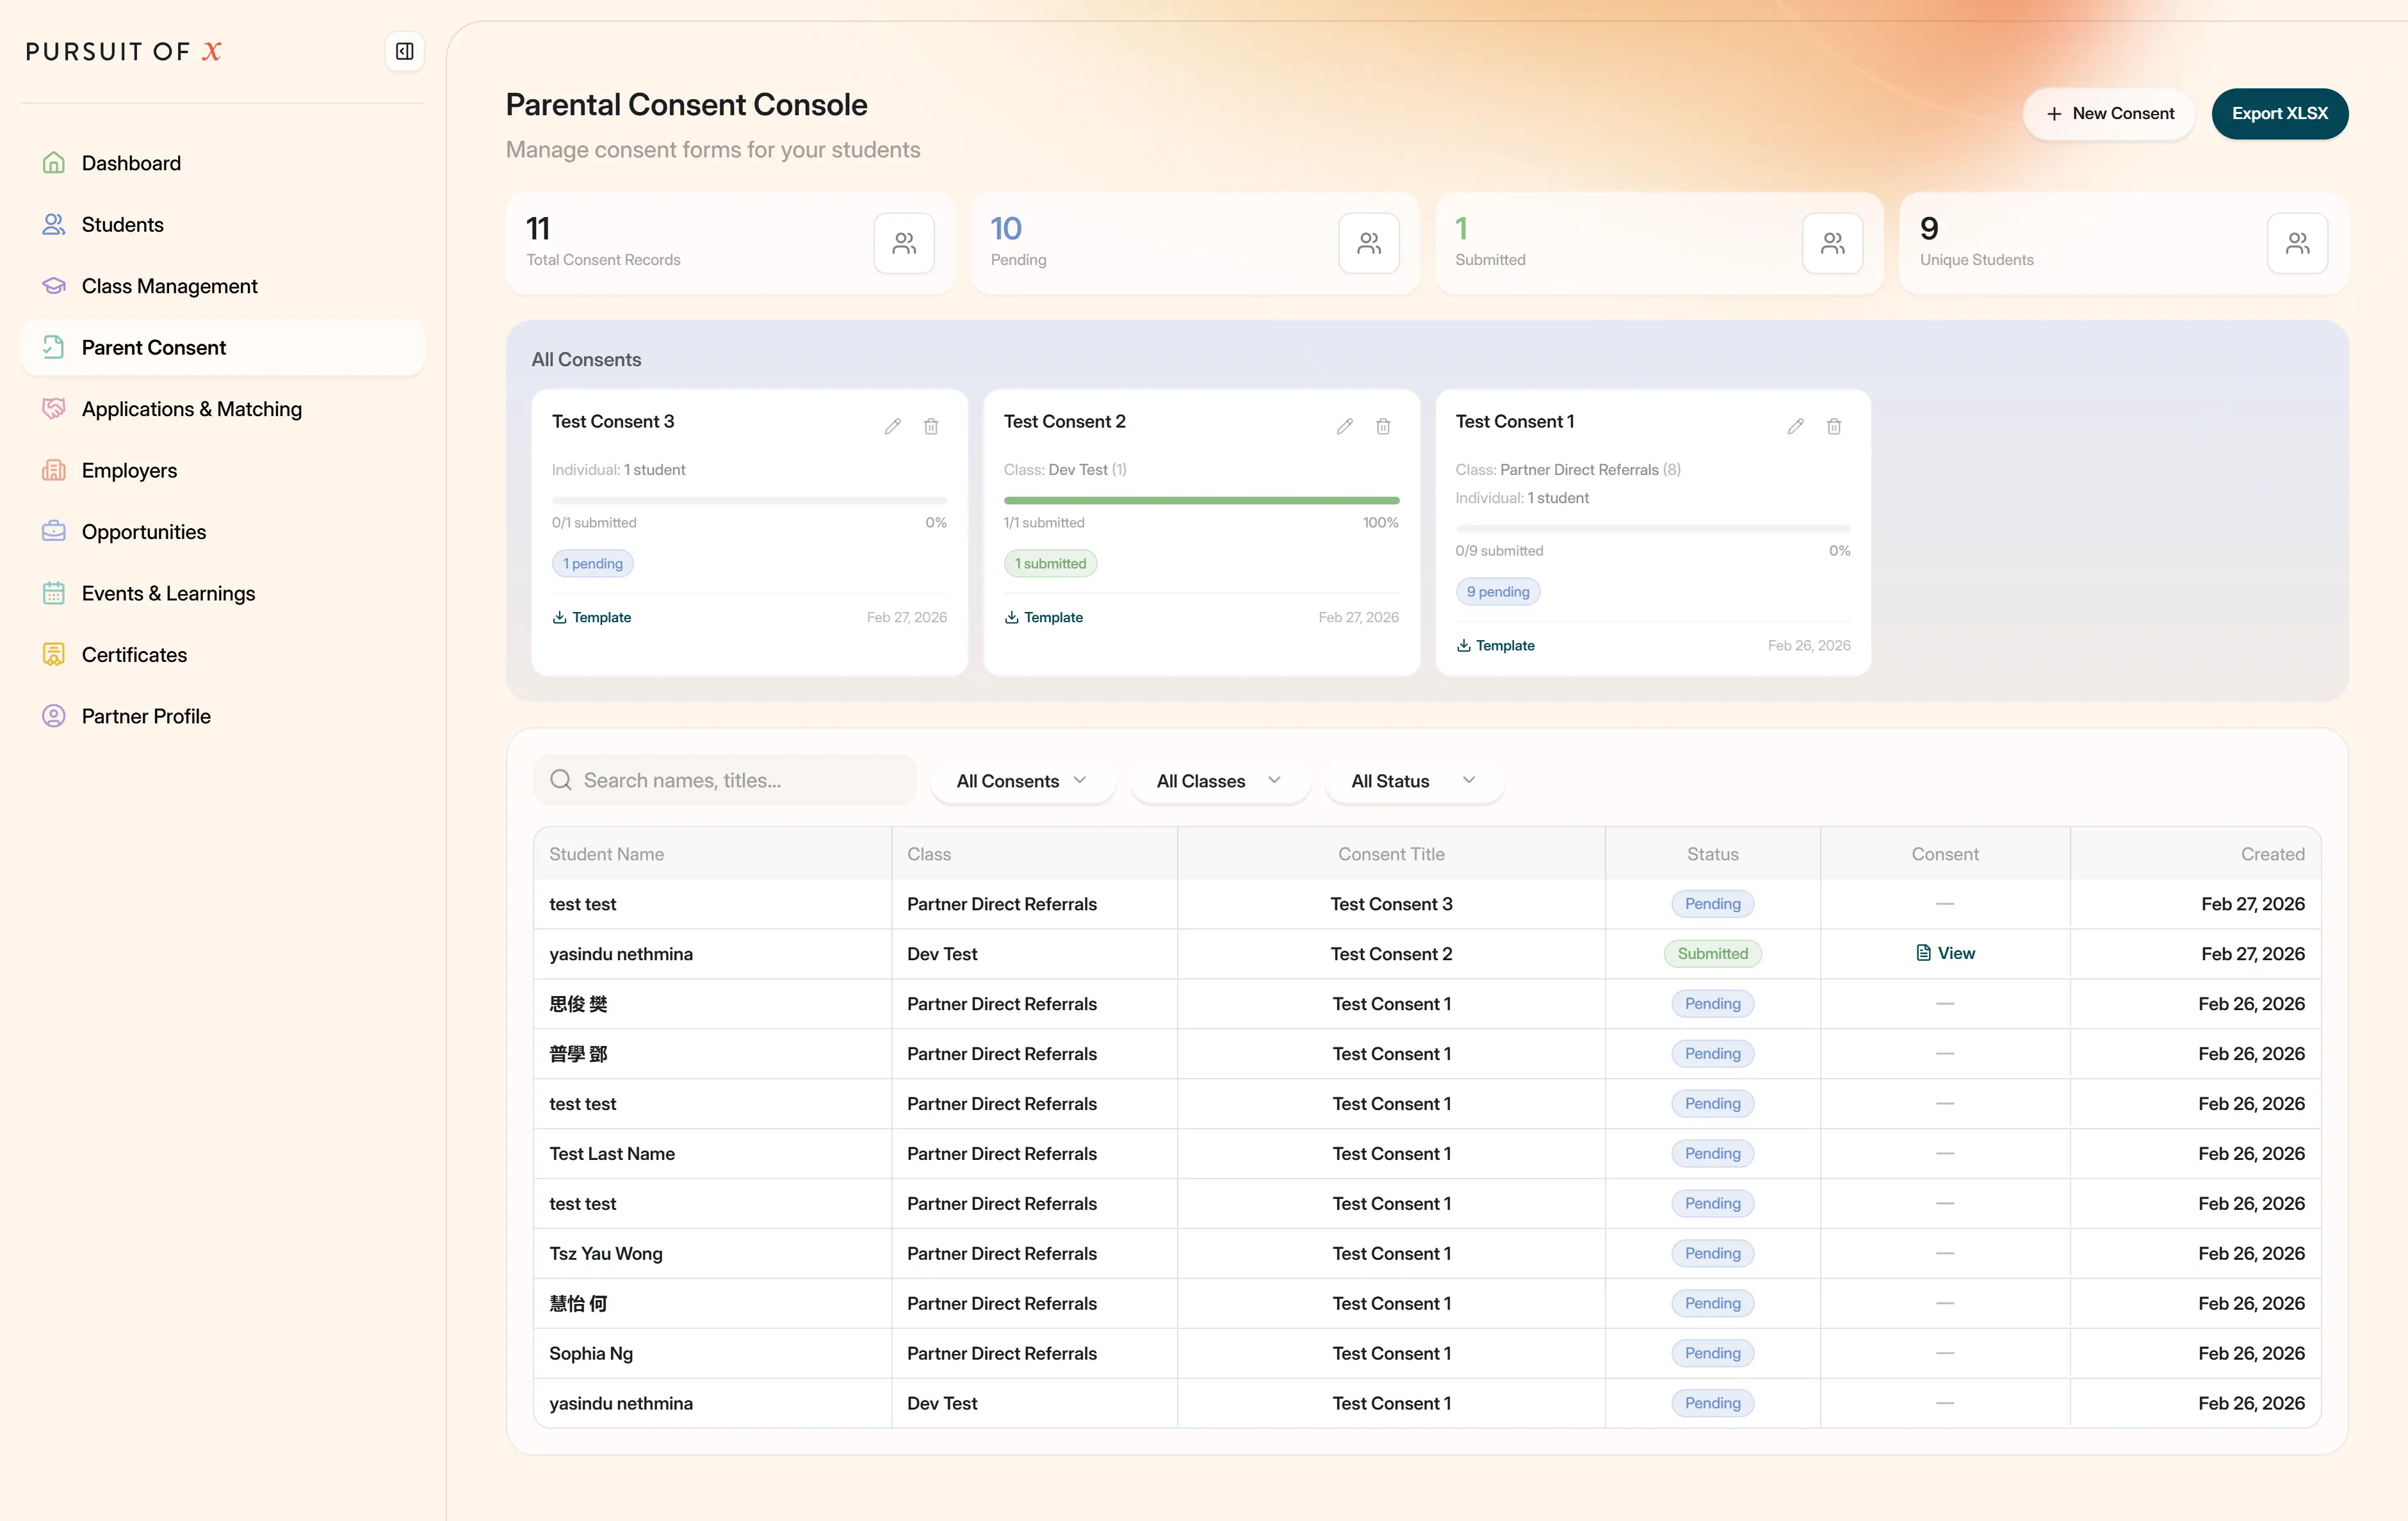Select Employers in the sidebar
This screenshot has width=2408, height=1521.
tap(222, 470)
